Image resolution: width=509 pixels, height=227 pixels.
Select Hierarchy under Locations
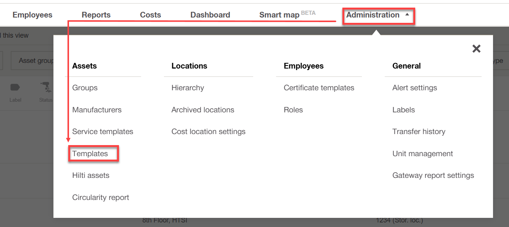point(188,88)
